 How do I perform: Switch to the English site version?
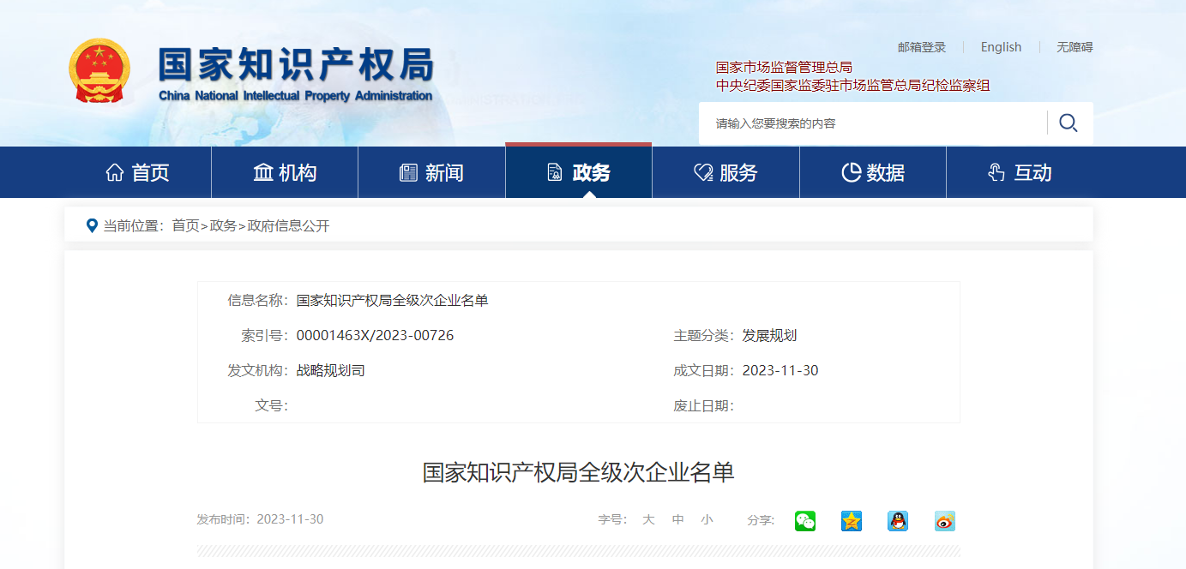pyautogui.click(x=1001, y=47)
